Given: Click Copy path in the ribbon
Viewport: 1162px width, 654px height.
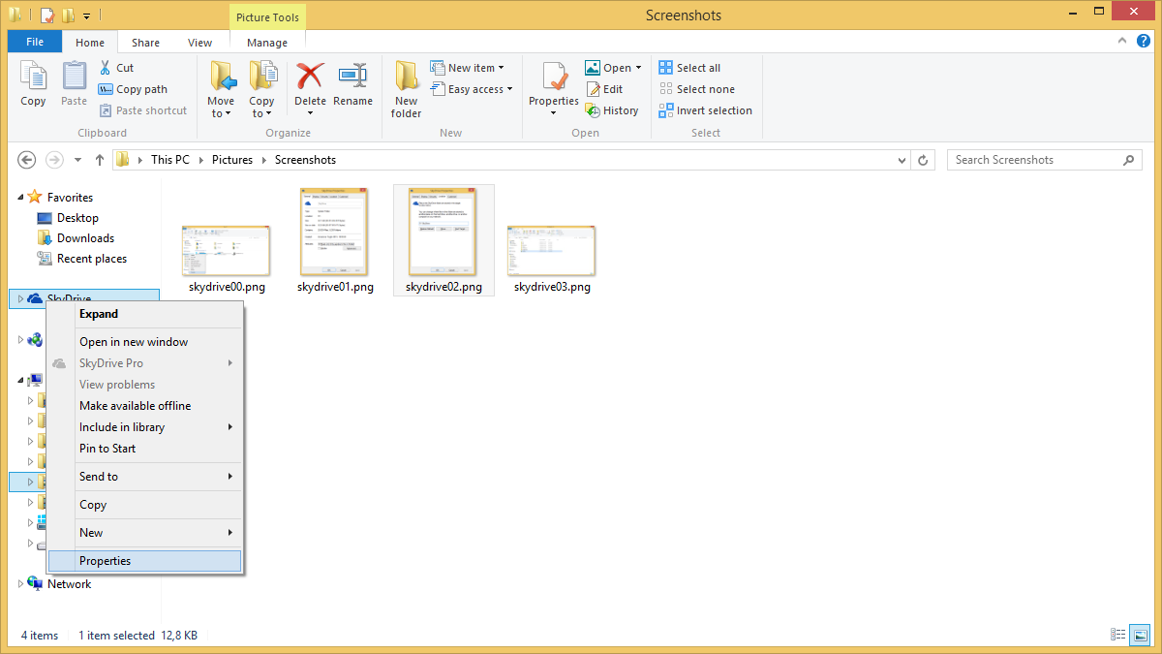Looking at the screenshot, I should 133,89.
